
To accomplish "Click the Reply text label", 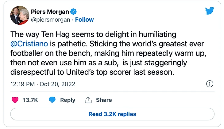I will point(68,100).
